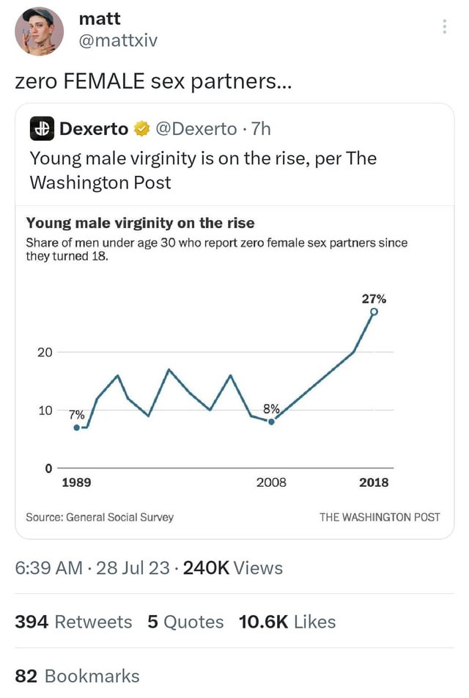Open quoted tweet text about Washington Post
This screenshot has width=469, height=698.
[x=203, y=171]
